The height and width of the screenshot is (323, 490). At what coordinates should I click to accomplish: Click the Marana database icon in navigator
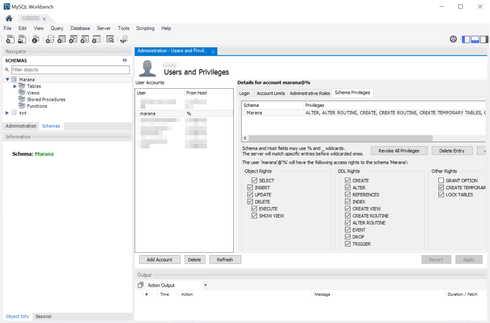[x=14, y=79]
